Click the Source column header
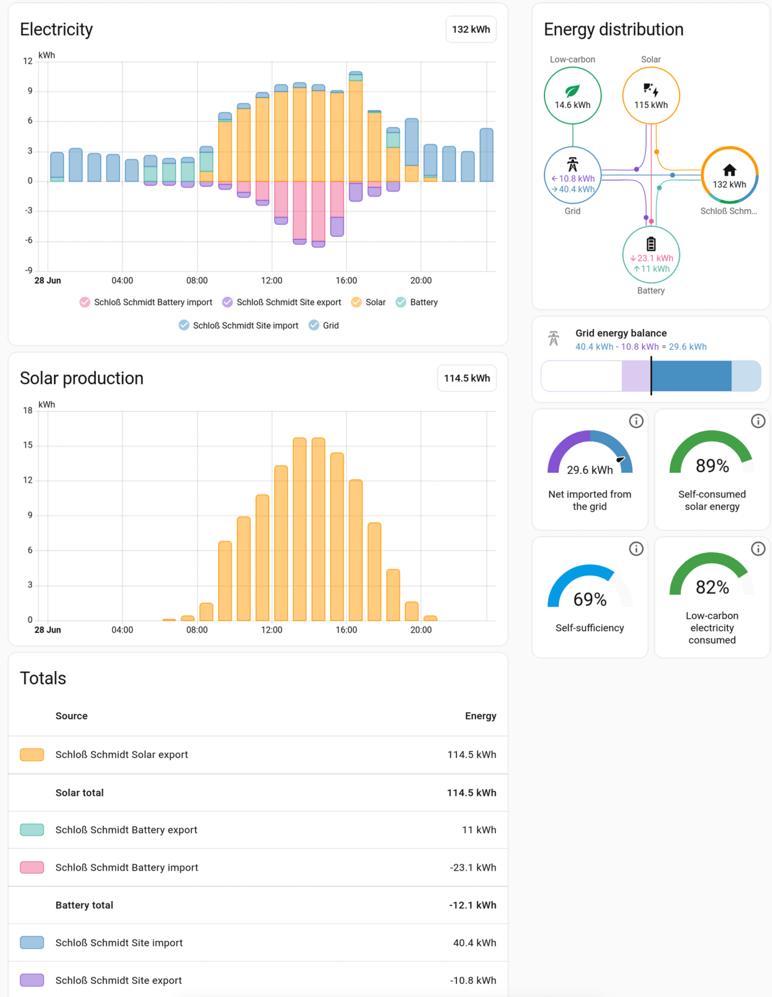The height and width of the screenshot is (997, 772). coord(72,716)
